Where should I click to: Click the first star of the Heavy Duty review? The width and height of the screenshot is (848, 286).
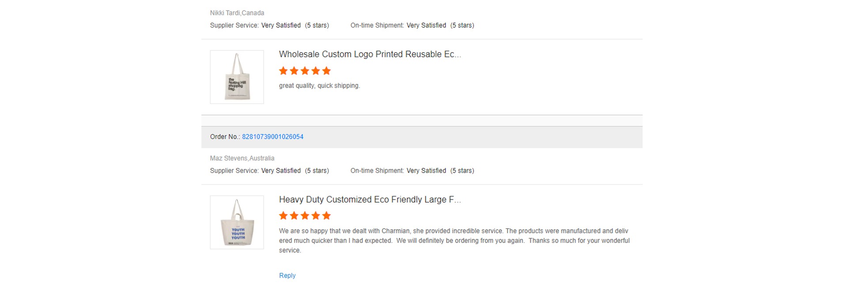coord(284,216)
